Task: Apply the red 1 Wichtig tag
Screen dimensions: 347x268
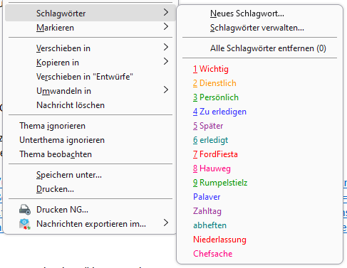Action: 211,69
